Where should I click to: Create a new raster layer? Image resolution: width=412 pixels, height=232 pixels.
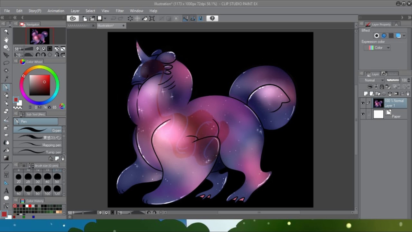click(x=366, y=94)
